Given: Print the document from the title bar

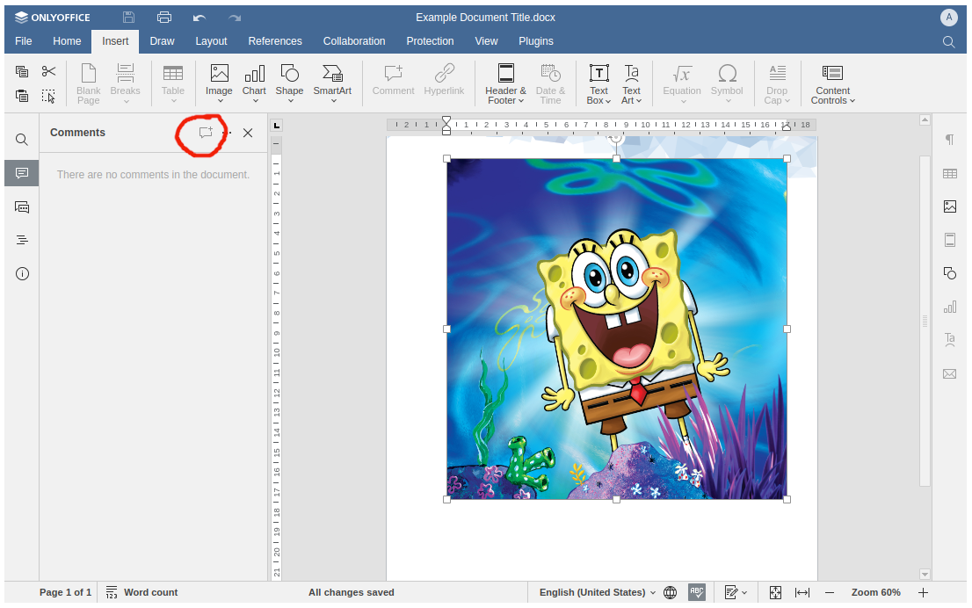Looking at the screenshot, I should tap(163, 18).
